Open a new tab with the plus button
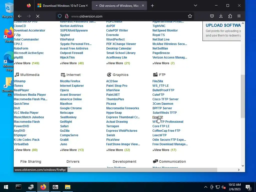The height and width of the screenshot is (192, 256). tap(152, 6)
